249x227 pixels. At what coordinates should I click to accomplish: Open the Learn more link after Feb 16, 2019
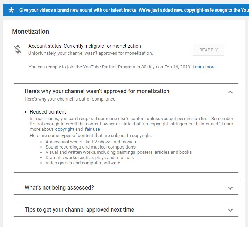(x=204, y=67)
